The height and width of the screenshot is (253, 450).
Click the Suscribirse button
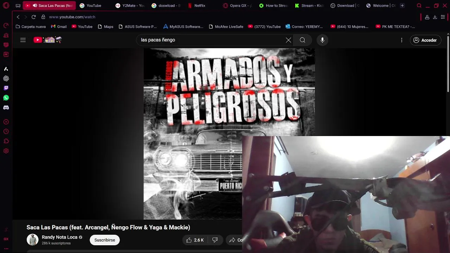click(x=104, y=240)
